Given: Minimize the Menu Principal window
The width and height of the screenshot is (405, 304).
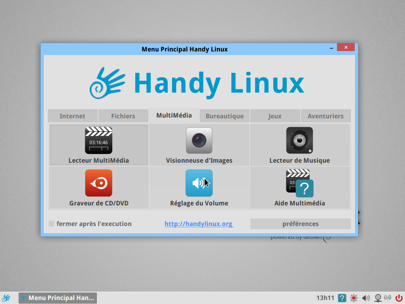Looking at the screenshot, I should 331,48.
